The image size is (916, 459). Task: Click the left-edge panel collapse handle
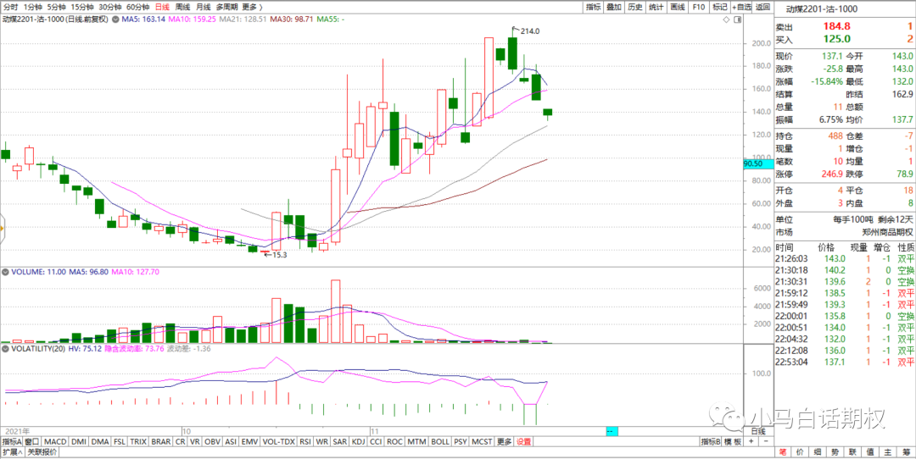coord(3,227)
